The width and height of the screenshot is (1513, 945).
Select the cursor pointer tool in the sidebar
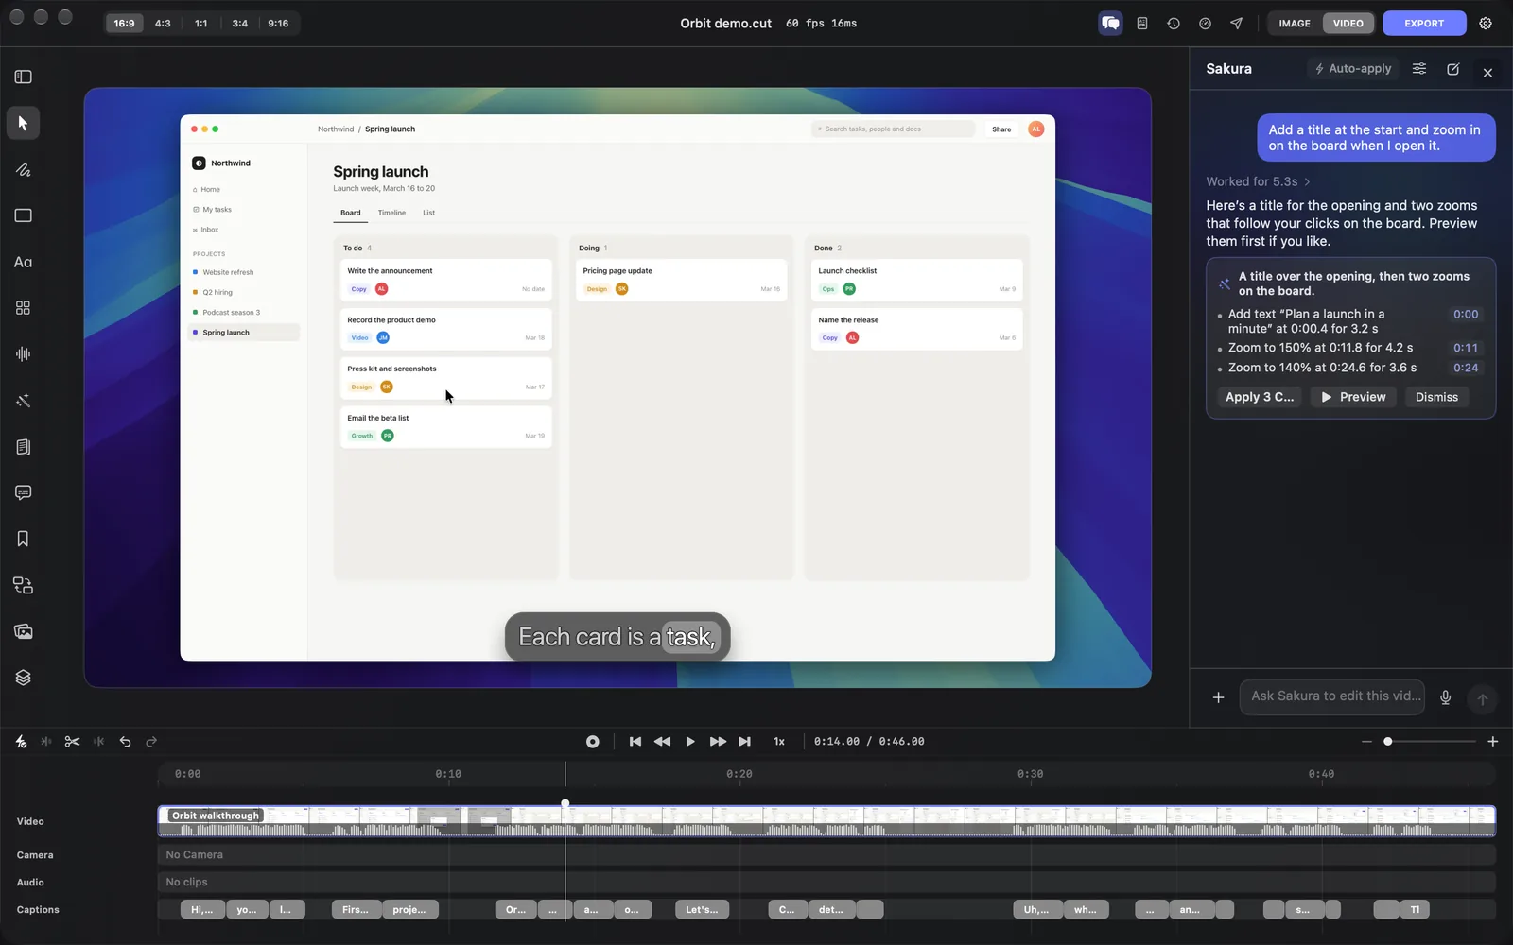(23, 123)
